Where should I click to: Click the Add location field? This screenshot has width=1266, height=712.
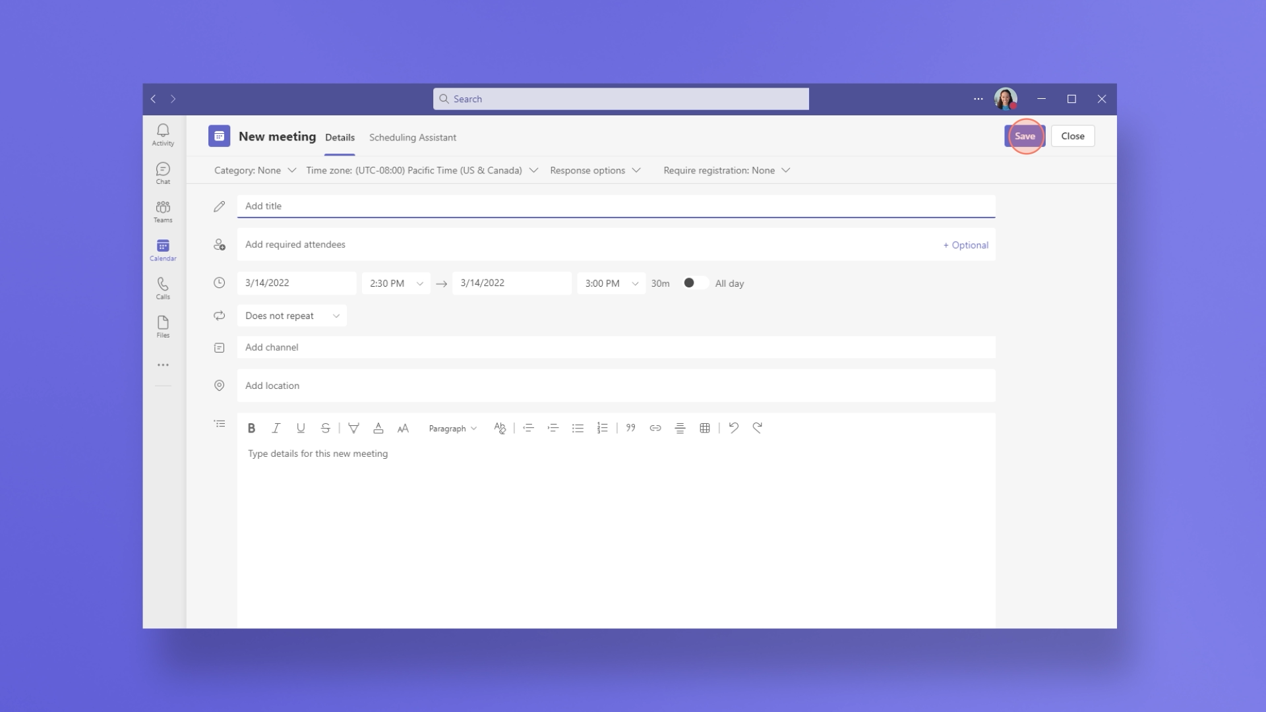[616, 386]
